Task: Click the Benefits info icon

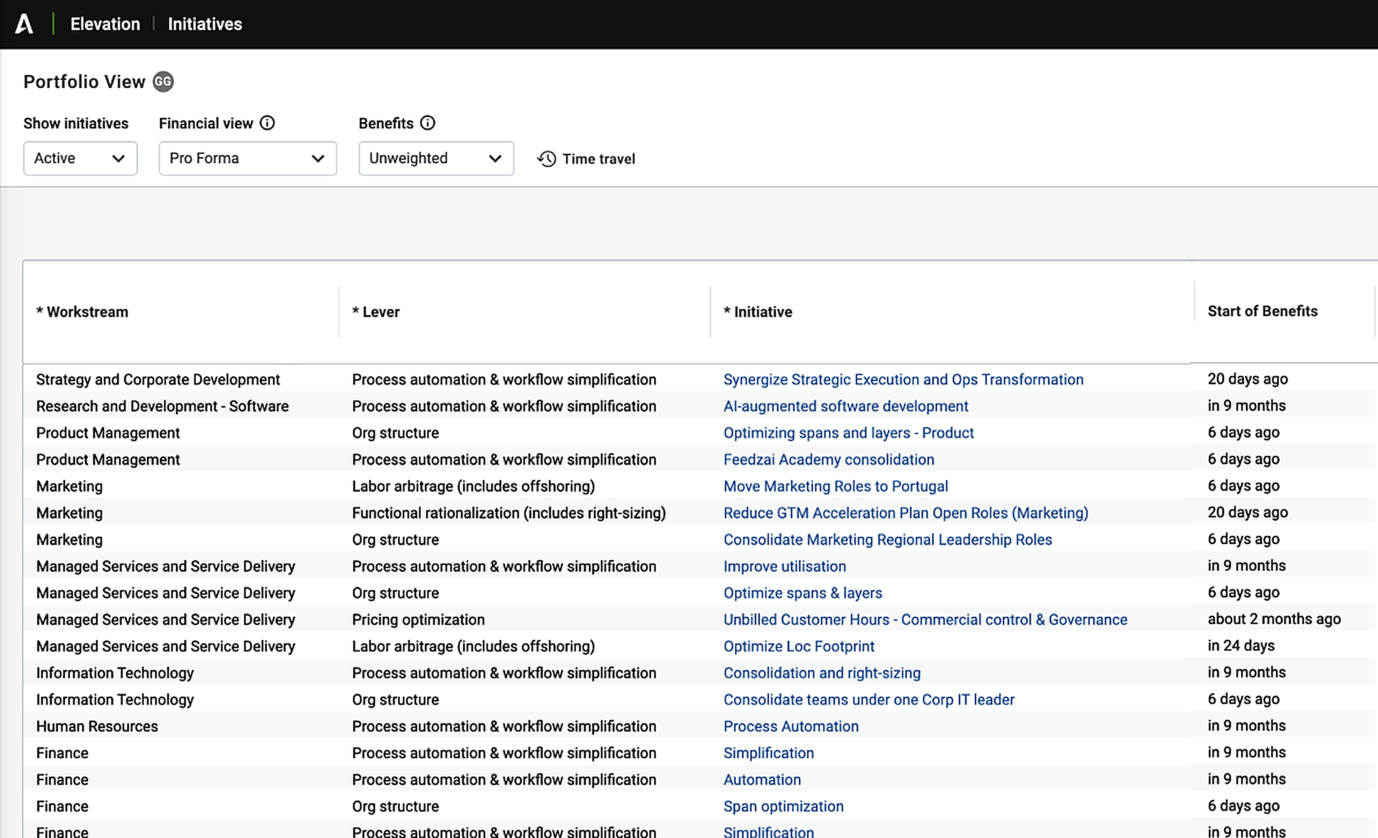Action: (x=428, y=123)
